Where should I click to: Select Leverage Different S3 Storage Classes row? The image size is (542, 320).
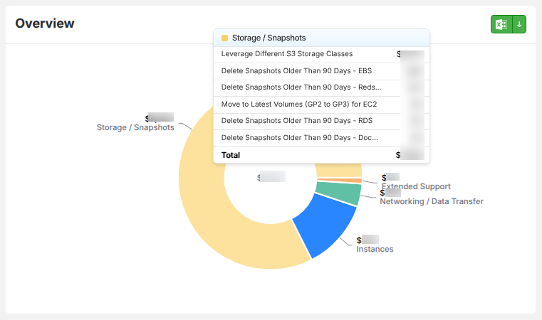pos(321,55)
